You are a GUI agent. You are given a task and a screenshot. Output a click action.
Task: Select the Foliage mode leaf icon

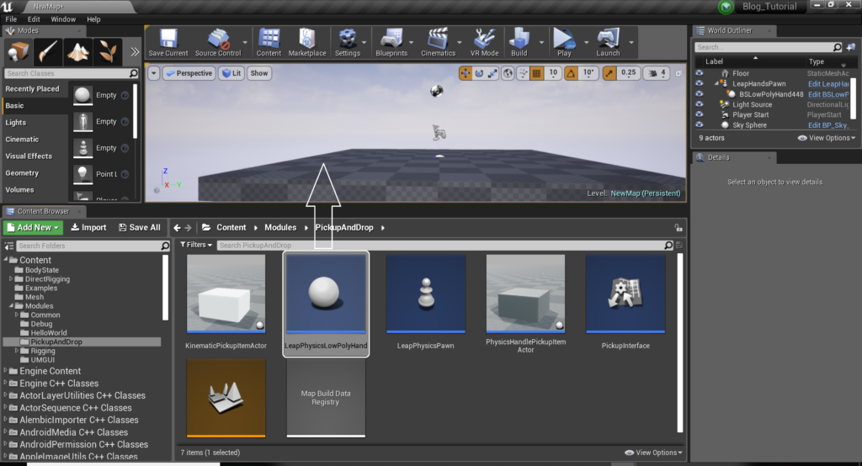[x=107, y=50]
